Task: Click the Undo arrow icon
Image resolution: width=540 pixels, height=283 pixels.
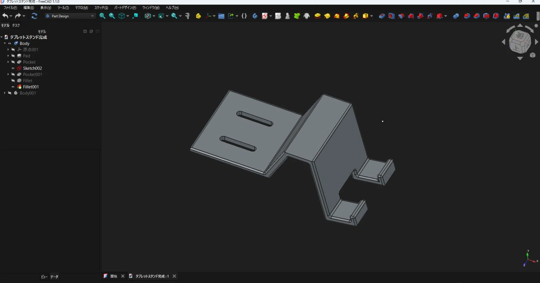Action: tap(5, 16)
